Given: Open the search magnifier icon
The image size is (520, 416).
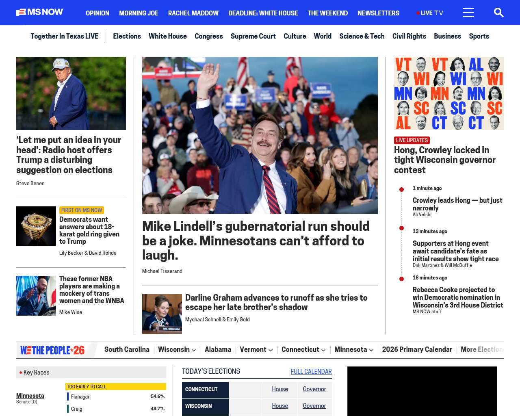Looking at the screenshot, I should (x=499, y=13).
